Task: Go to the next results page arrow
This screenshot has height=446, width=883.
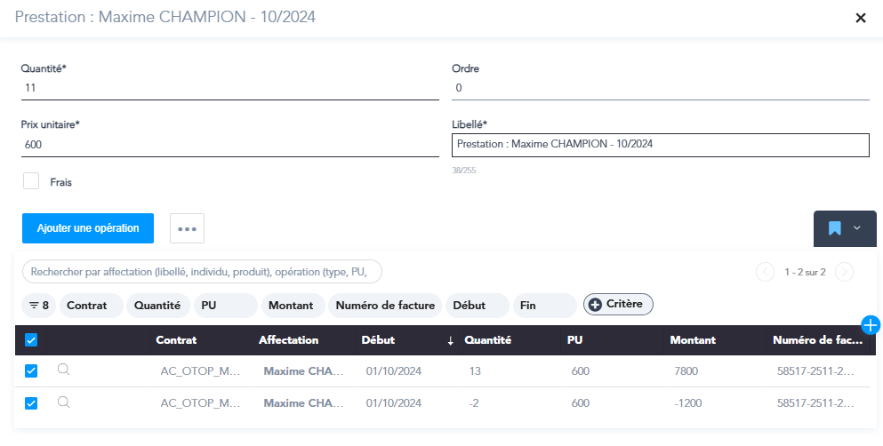Action: click(x=844, y=272)
